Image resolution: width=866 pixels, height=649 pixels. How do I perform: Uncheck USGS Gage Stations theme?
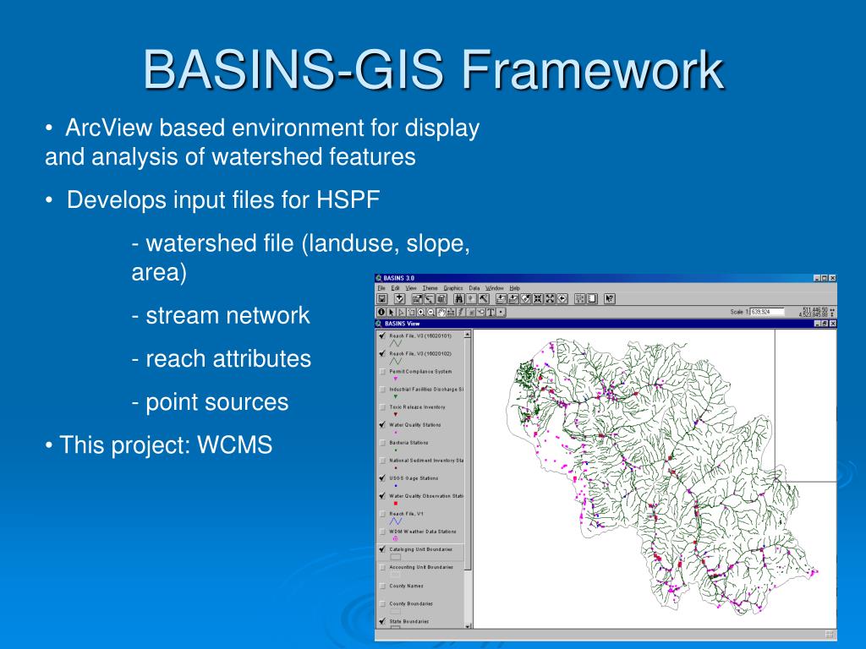coord(382,478)
